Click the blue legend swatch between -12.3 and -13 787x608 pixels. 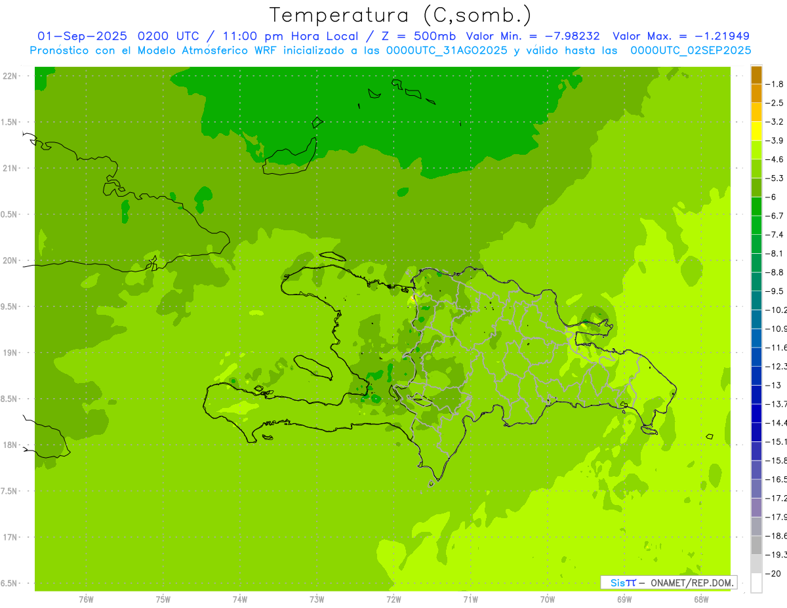756,376
